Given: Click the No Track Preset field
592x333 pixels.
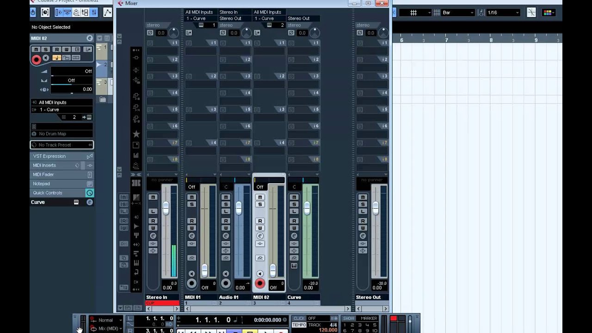Looking at the screenshot, I should click(62, 145).
